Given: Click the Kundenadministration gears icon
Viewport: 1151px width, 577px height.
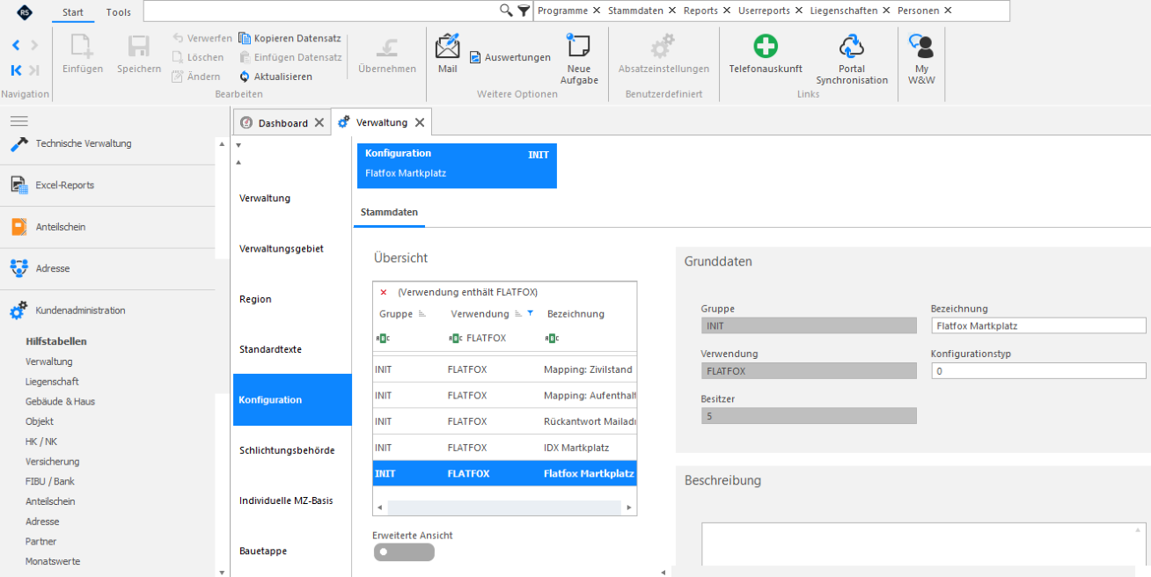Looking at the screenshot, I should click(18, 310).
